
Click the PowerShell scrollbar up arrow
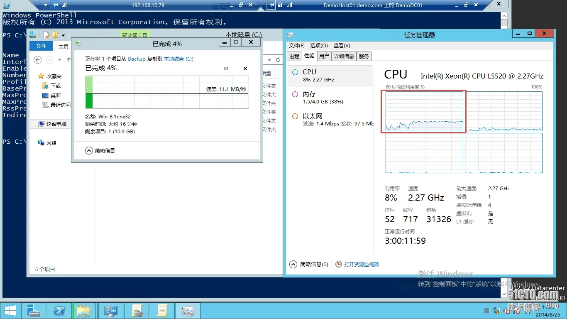(x=504, y=15)
